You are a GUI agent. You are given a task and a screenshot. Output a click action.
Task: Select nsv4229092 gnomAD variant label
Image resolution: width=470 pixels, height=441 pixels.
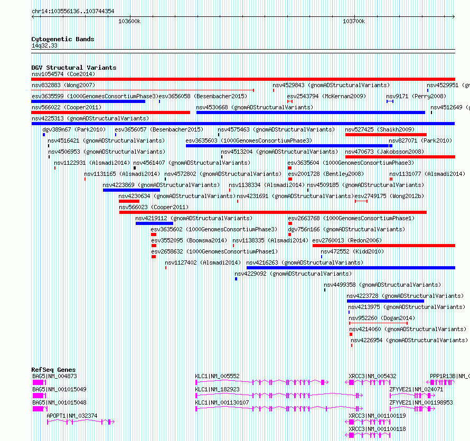click(x=293, y=274)
